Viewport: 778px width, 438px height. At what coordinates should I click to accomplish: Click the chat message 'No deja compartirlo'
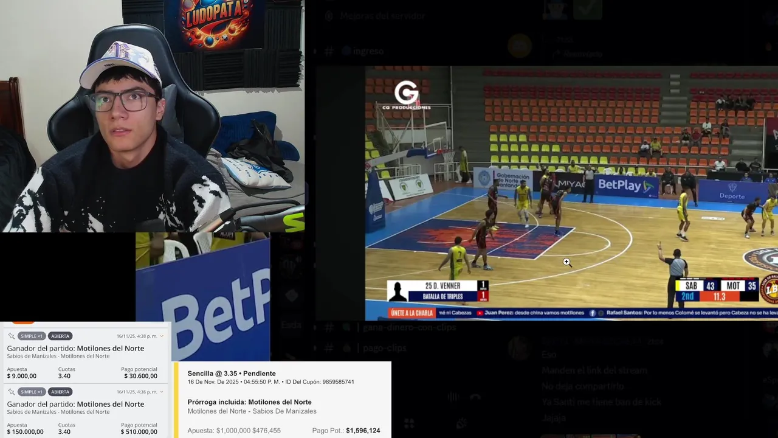pos(582,386)
